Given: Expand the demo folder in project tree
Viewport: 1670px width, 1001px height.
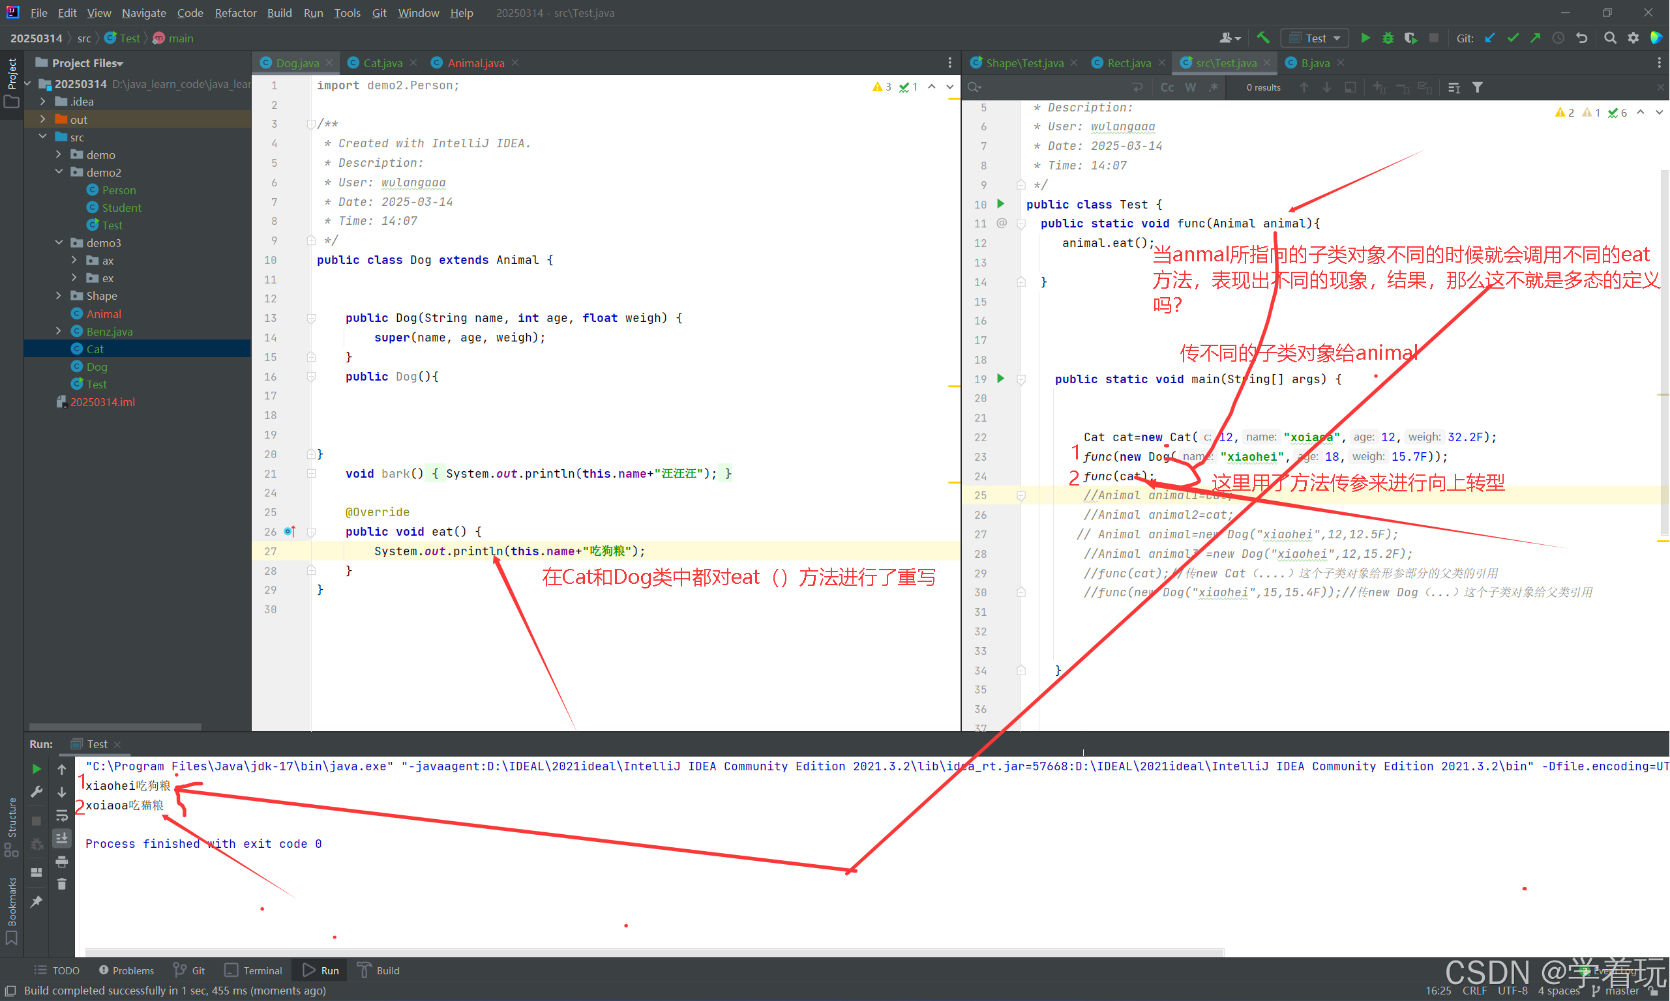Looking at the screenshot, I should point(59,154).
